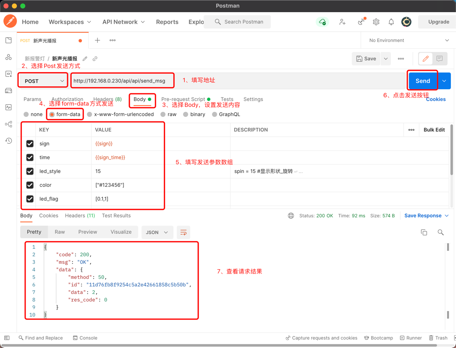Click the Postman logo icon
The height and width of the screenshot is (348, 456).
pos(10,22)
